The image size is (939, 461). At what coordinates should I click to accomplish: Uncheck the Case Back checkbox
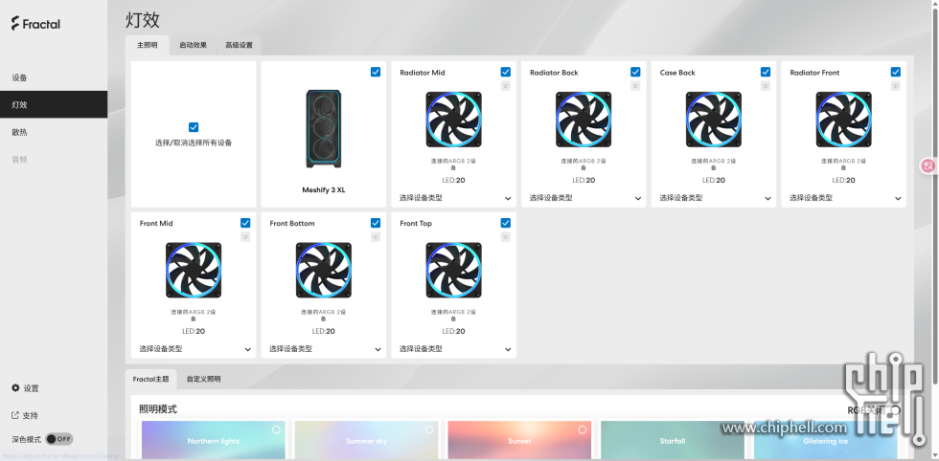(766, 72)
